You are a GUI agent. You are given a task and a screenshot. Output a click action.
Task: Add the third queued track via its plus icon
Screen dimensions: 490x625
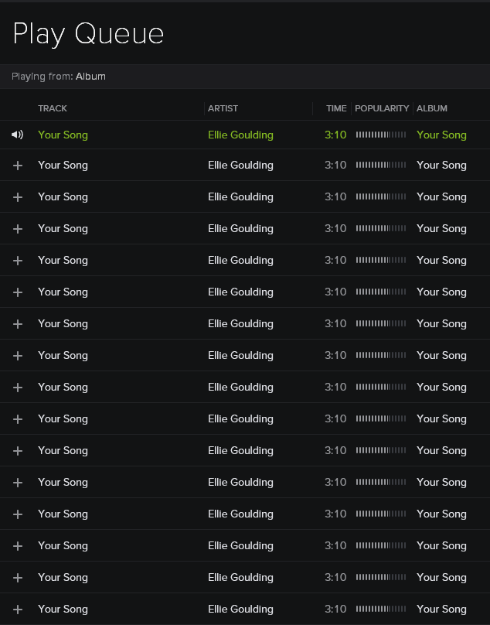17,196
